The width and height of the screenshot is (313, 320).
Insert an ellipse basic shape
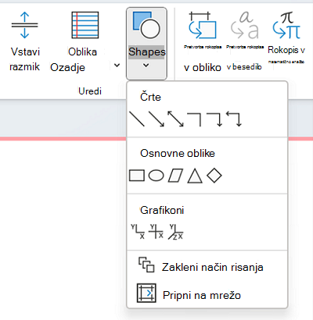pyautogui.click(x=156, y=176)
